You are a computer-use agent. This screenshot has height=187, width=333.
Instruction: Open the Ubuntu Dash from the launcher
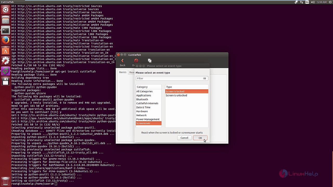click(5, 10)
